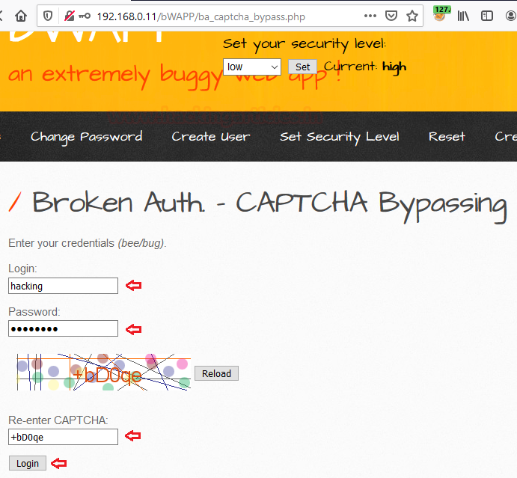The image size is (517, 478).
Task: Open the FoxyProxy 127 extension icon
Action: click(x=442, y=14)
